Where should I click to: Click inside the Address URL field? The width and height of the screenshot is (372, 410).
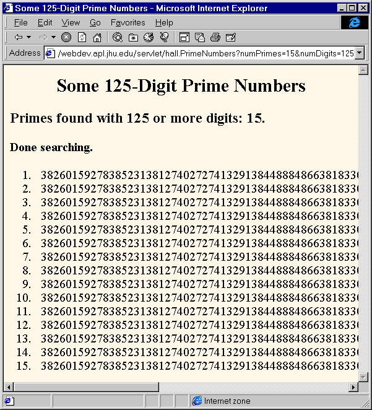tap(204, 53)
